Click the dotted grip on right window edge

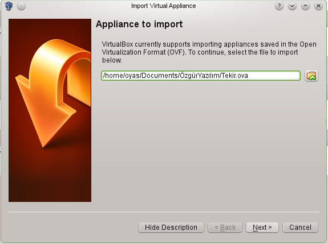click(326, 121)
